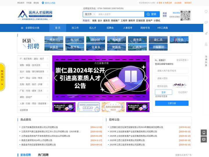Expand the 人事 行政 项目 高级管理 category
This screenshot has height=157, width=209.
[33, 104]
